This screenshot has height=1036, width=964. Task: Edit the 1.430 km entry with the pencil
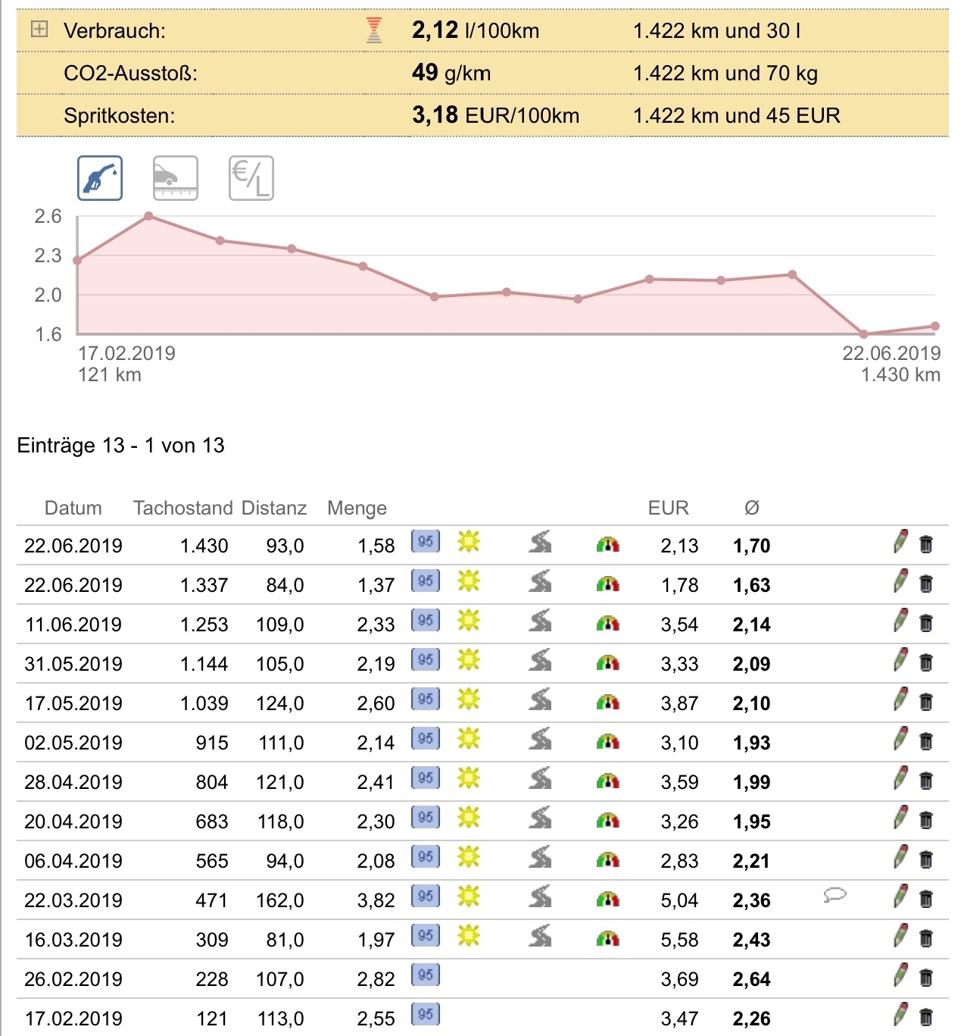click(900, 543)
